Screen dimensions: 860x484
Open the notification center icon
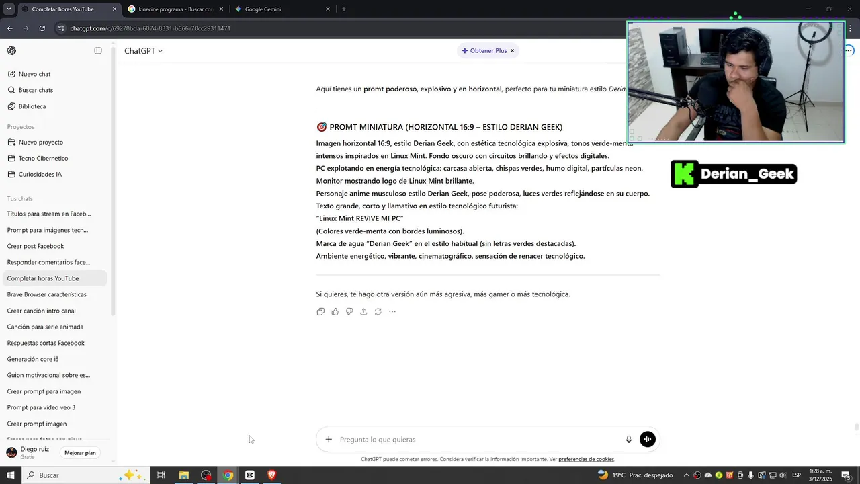click(x=847, y=475)
